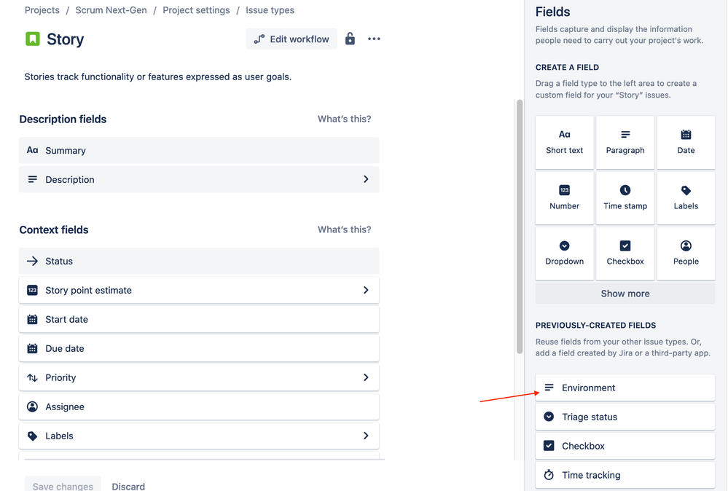The image size is (728, 491).
Task: Open the Scrum Next-Gen breadcrumb link
Action: click(x=111, y=10)
